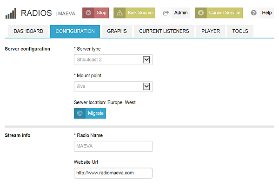The width and height of the screenshot is (279, 186).
Task: Click the RADIOS signal bars logo icon
Action: pyautogui.click(x=11, y=13)
